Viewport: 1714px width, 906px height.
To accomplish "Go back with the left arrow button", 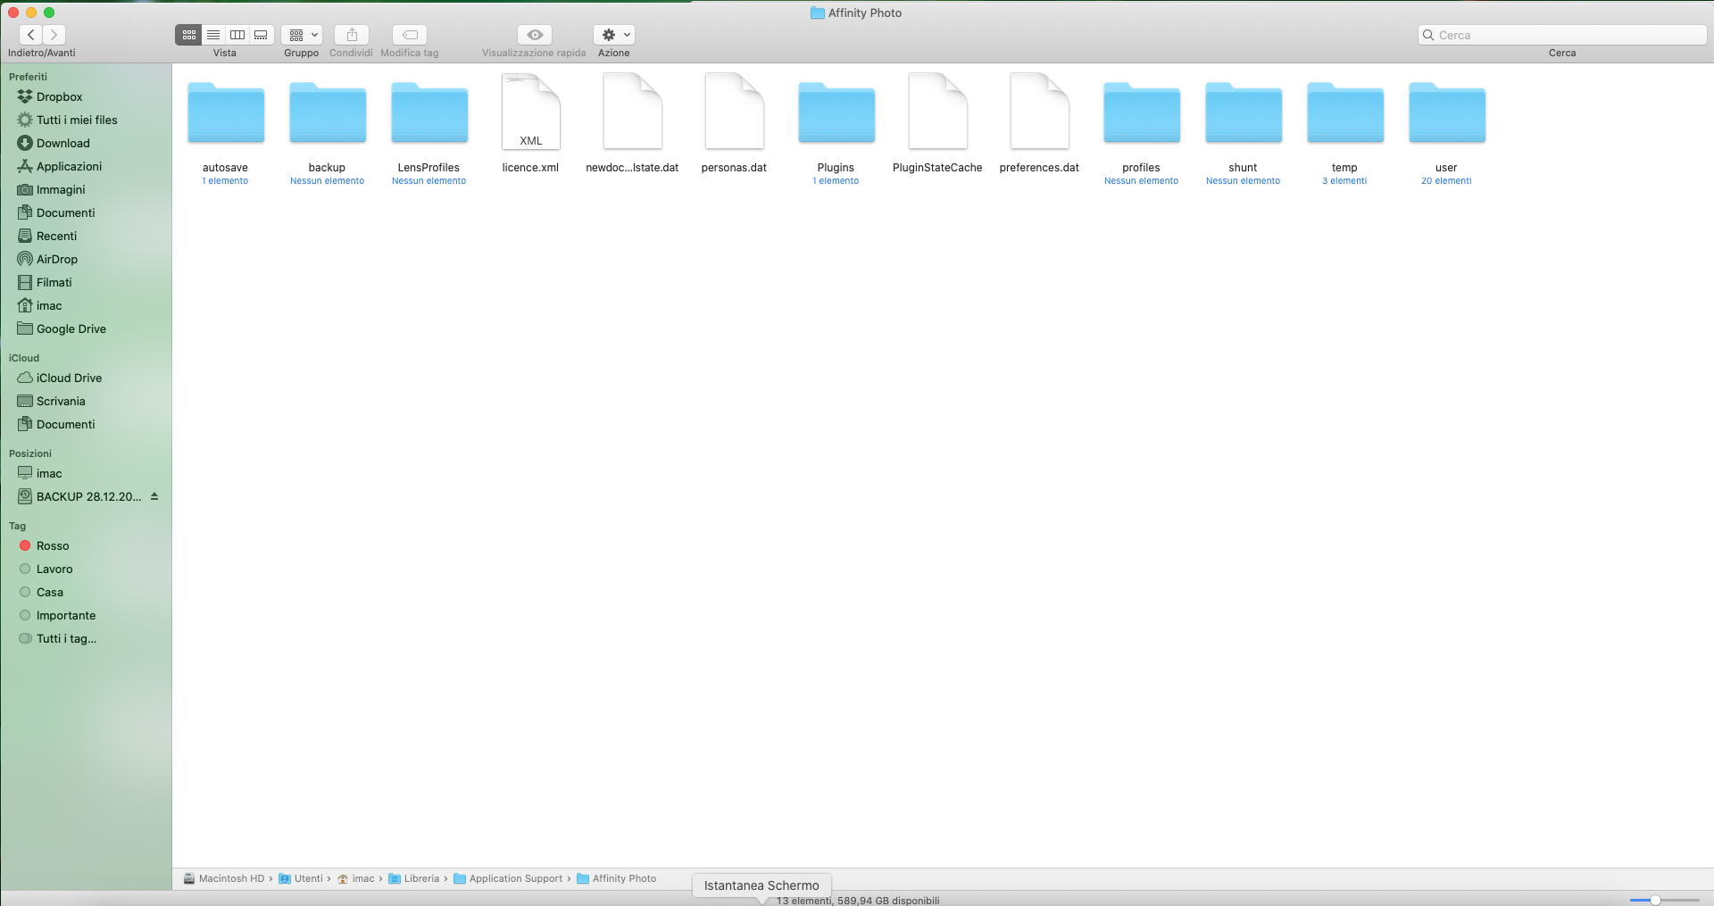I will pyautogui.click(x=31, y=35).
